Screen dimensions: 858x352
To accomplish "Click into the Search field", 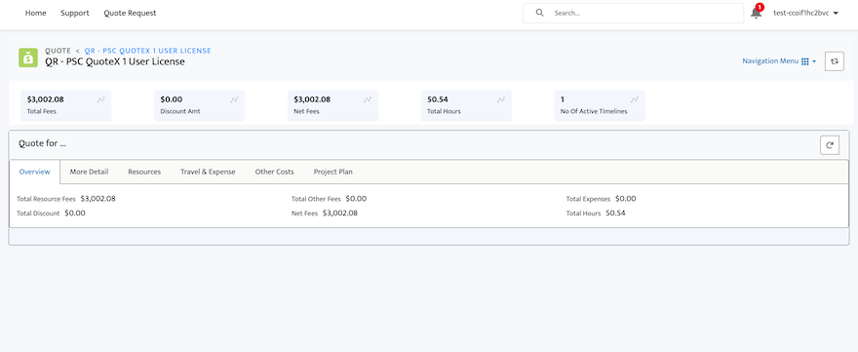I will pyautogui.click(x=633, y=13).
